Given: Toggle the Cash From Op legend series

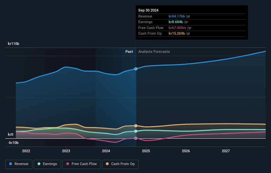Looking at the screenshot, I should click(x=120, y=164).
